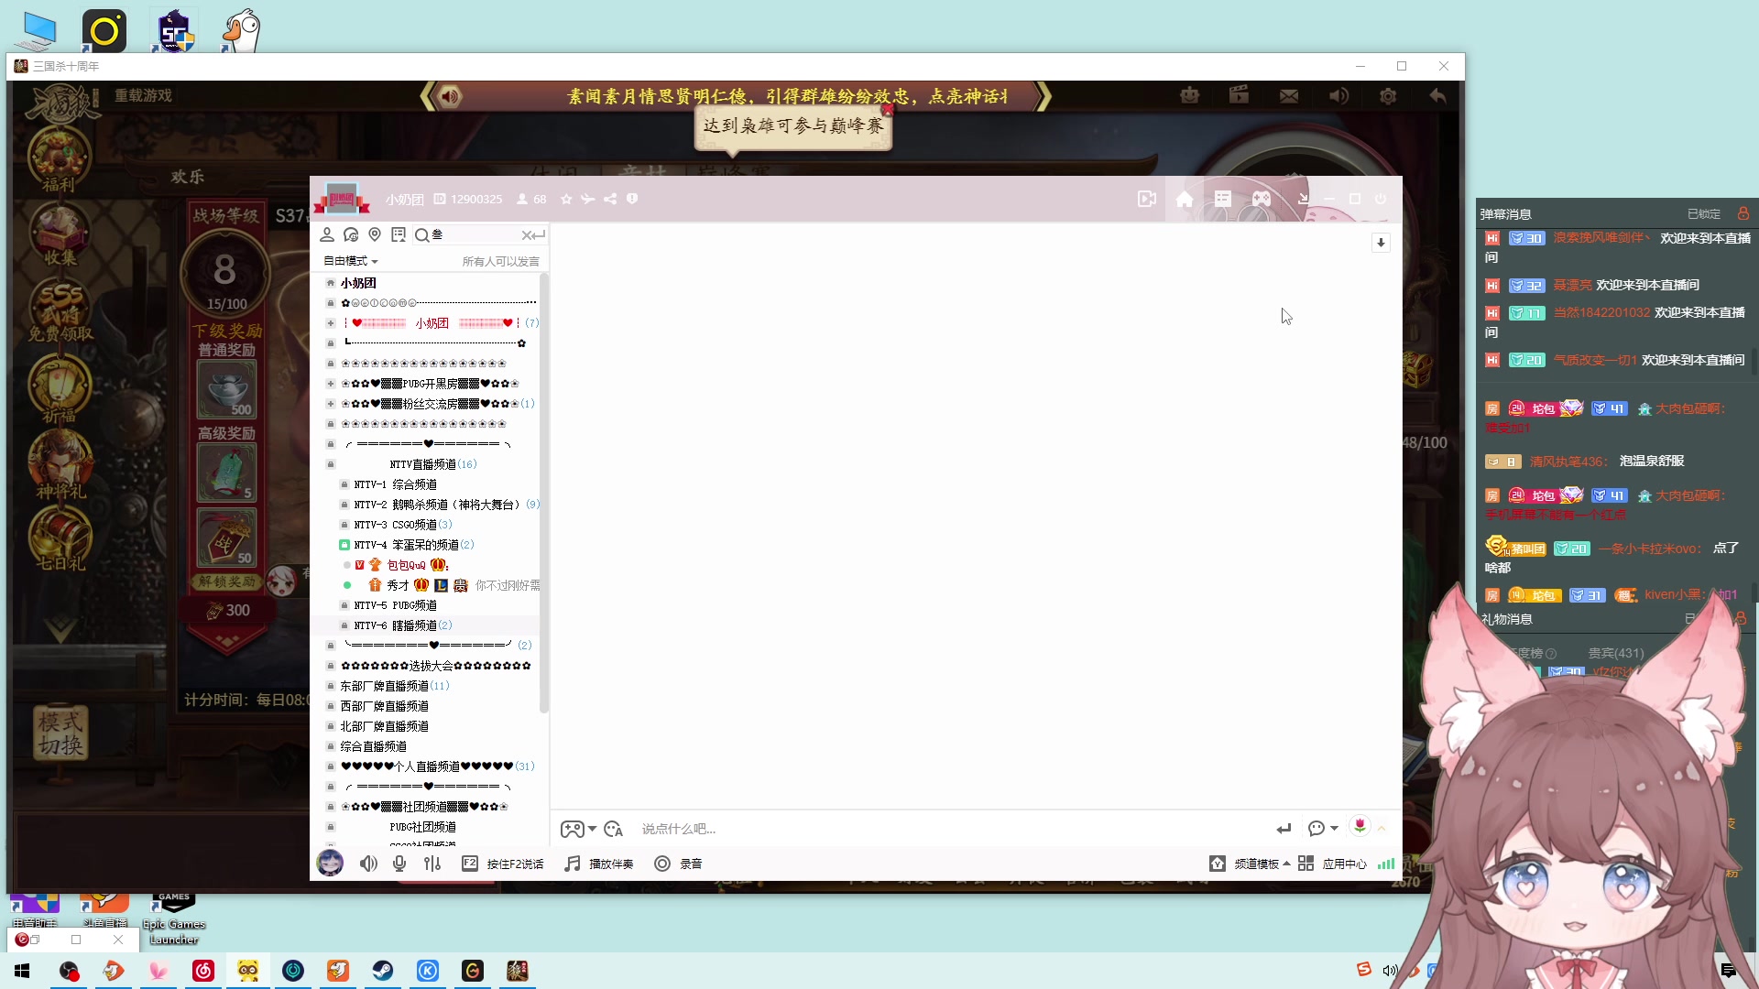Go to the YY channel home icon
Image resolution: width=1759 pixels, height=989 pixels.
click(x=1185, y=199)
